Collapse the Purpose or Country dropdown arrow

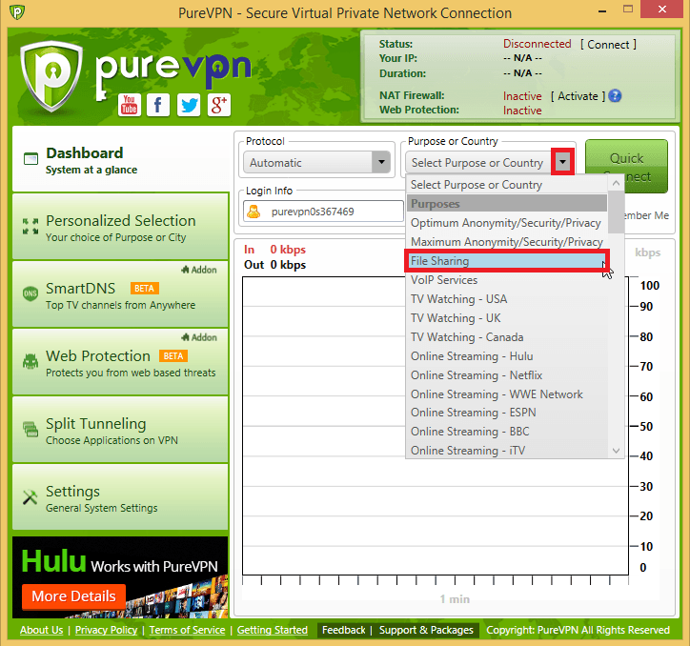(x=563, y=163)
